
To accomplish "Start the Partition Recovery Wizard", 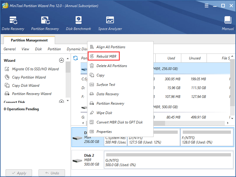I will 31,94.
